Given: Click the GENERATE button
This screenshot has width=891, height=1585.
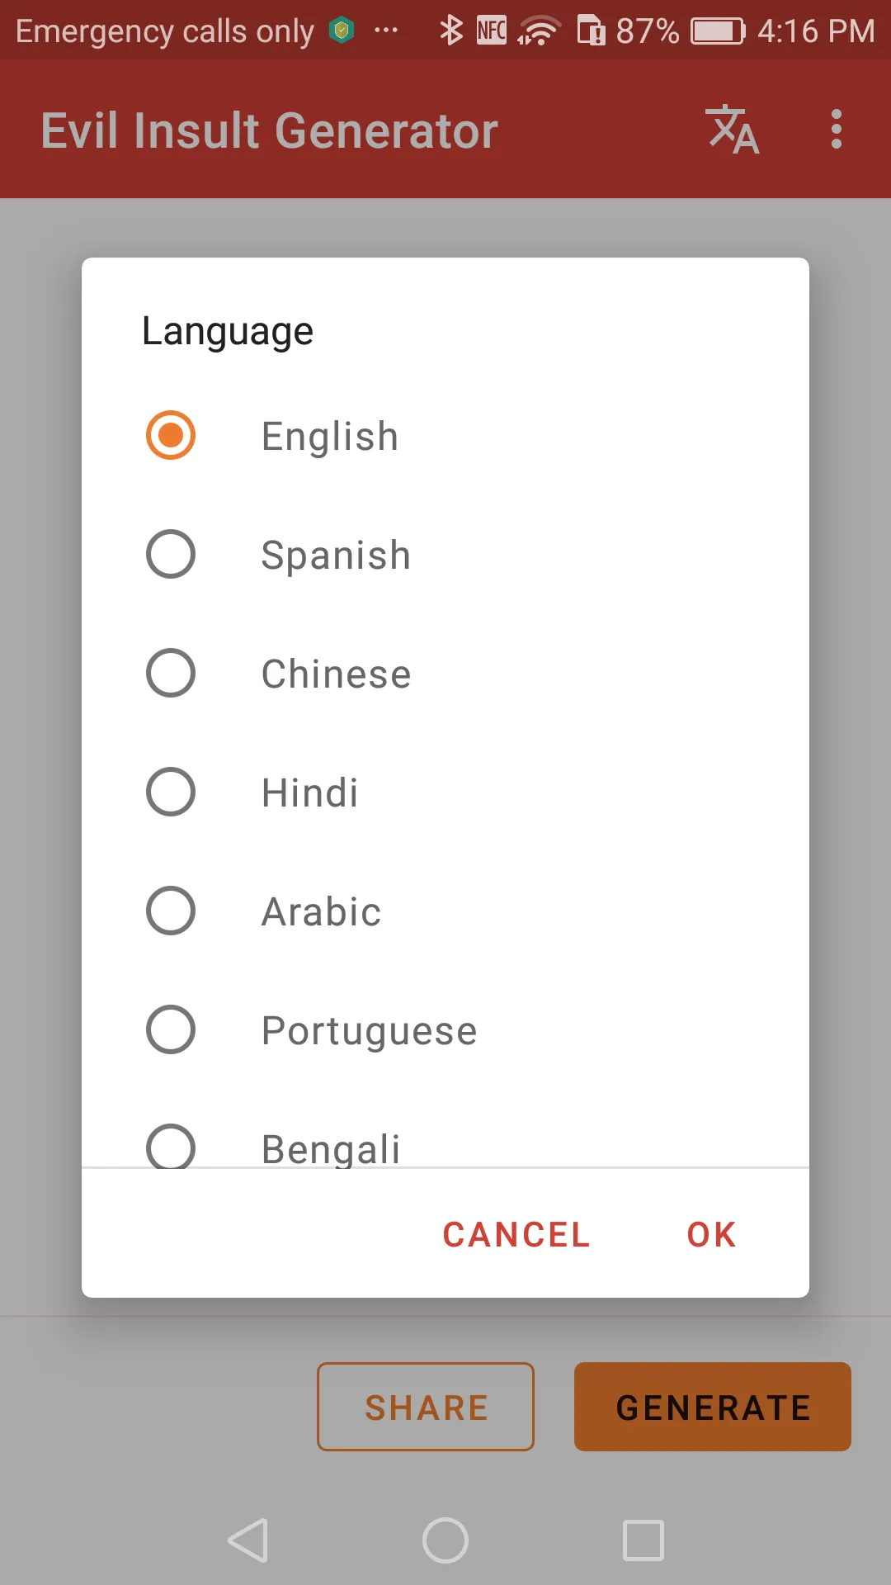Looking at the screenshot, I should tap(713, 1407).
